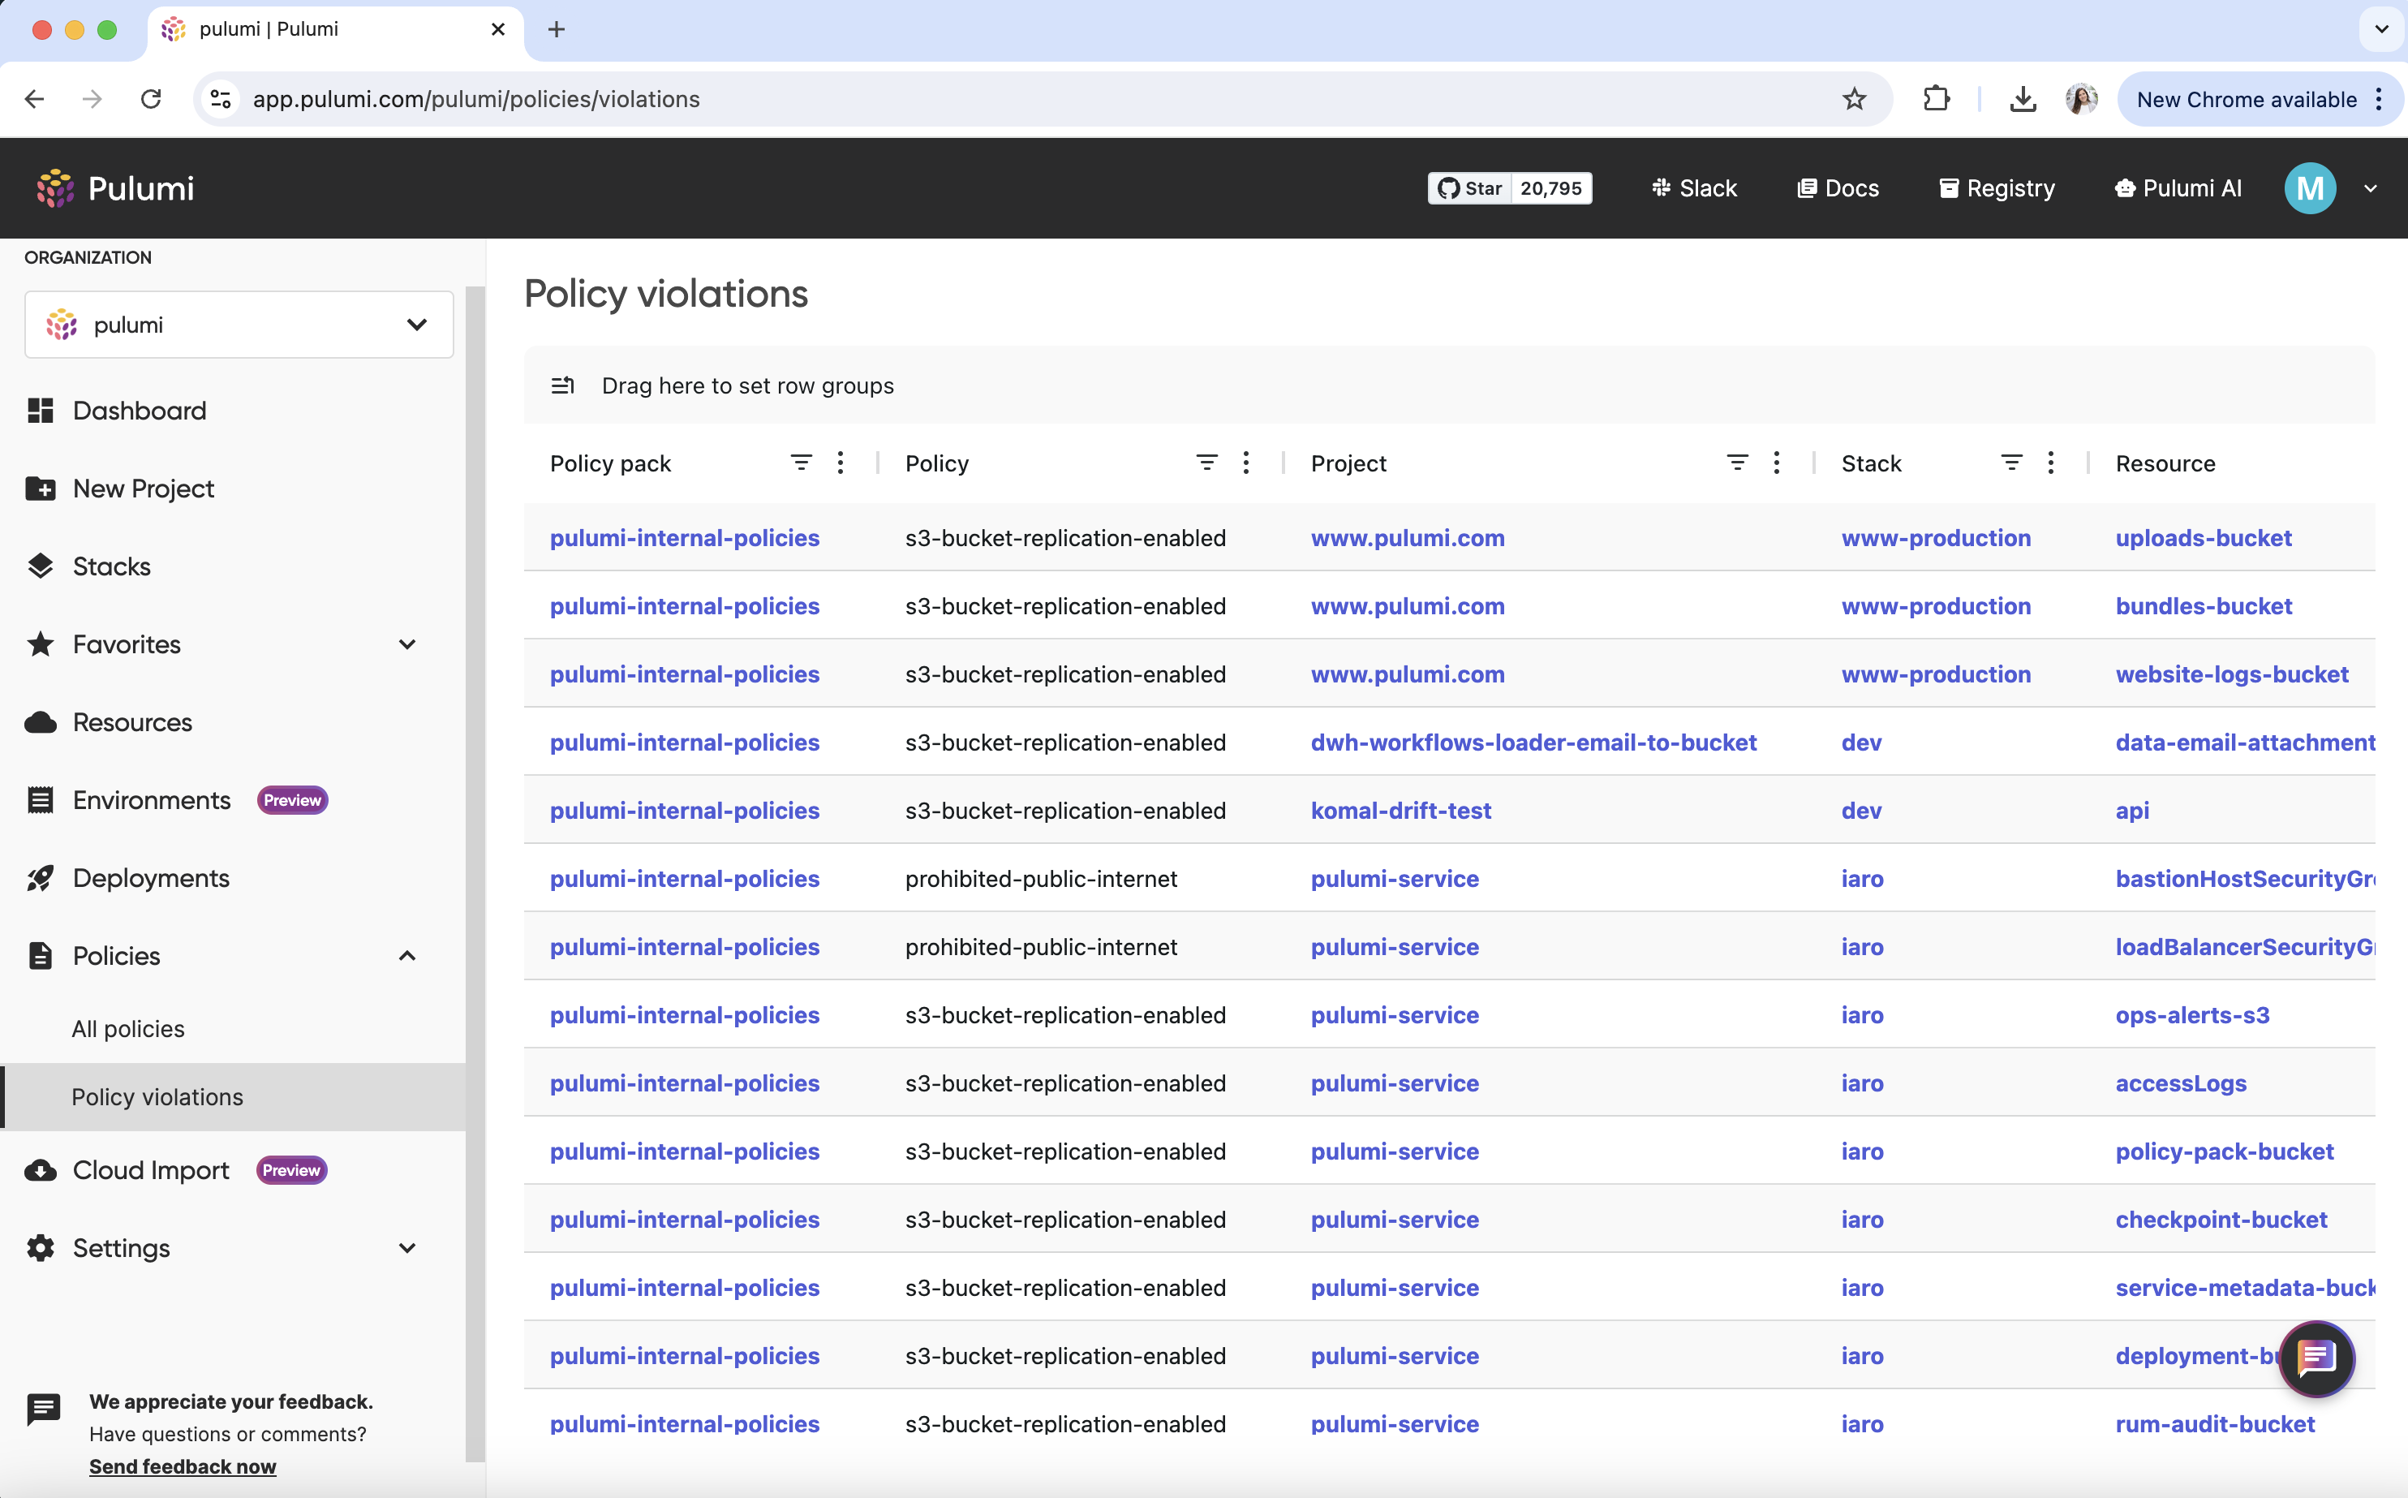Image resolution: width=2408 pixels, height=1498 pixels.
Task: Go to the Registry page
Action: pyautogui.click(x=1997, y=188)
